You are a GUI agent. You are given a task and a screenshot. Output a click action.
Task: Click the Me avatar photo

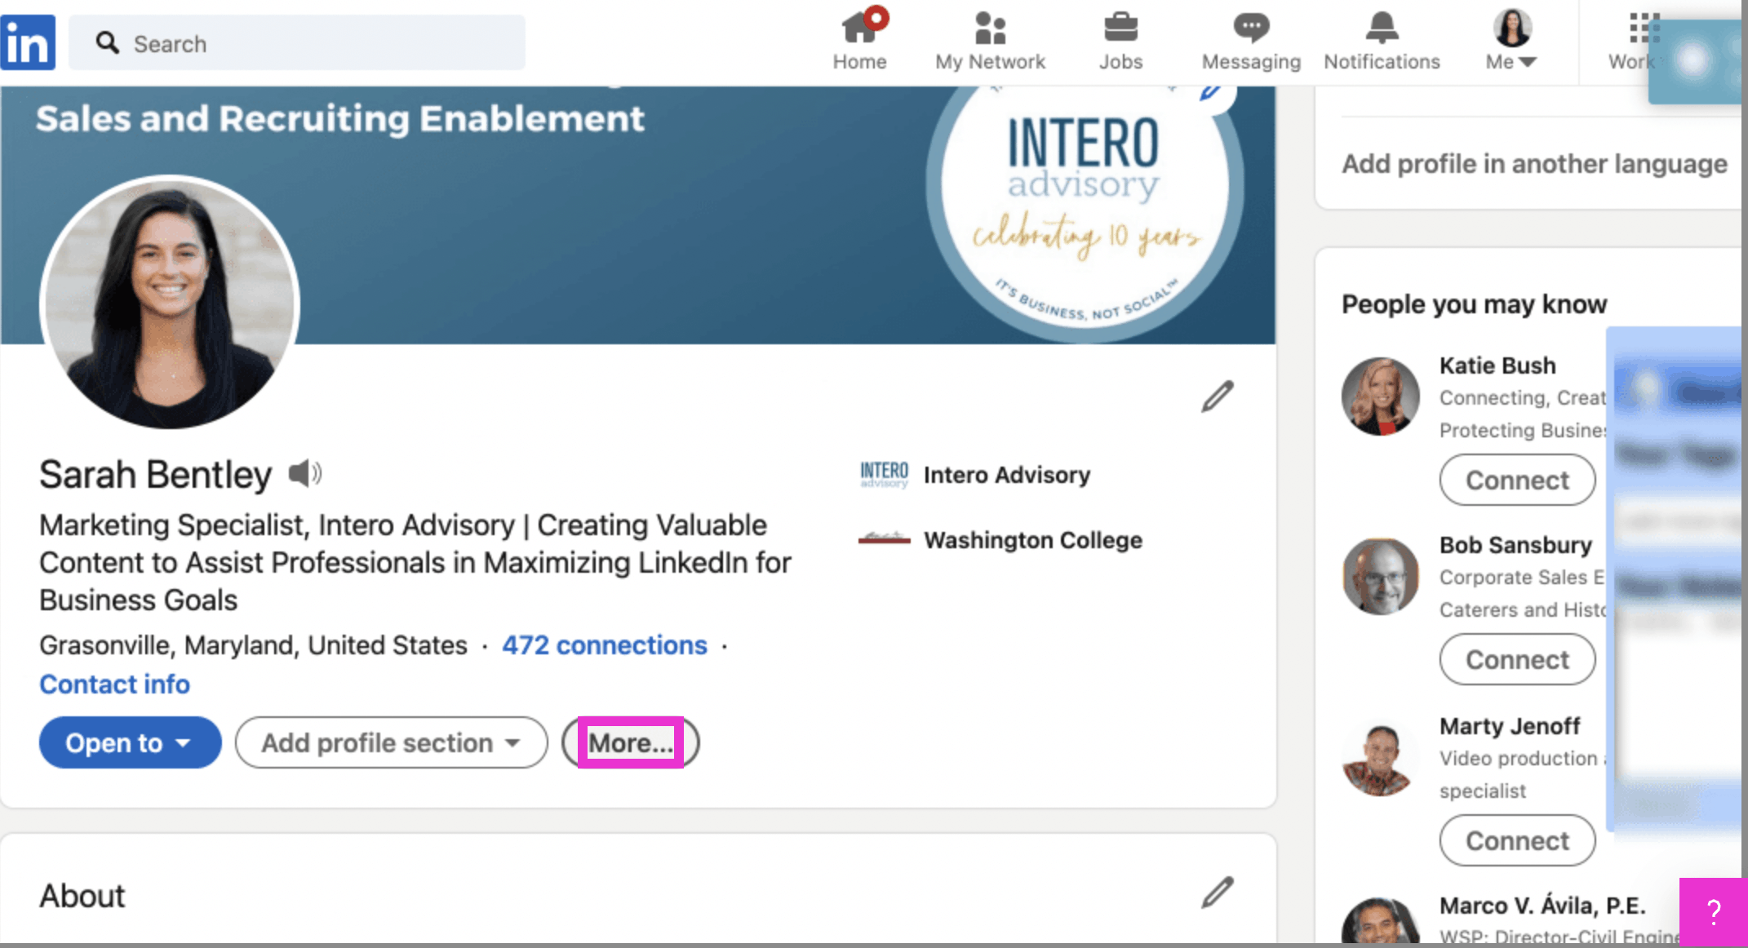[1512, 29]
